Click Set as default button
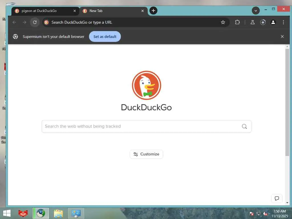Image resolution: width=292 pixels, height=219 pixels. [x=105, y=36]
